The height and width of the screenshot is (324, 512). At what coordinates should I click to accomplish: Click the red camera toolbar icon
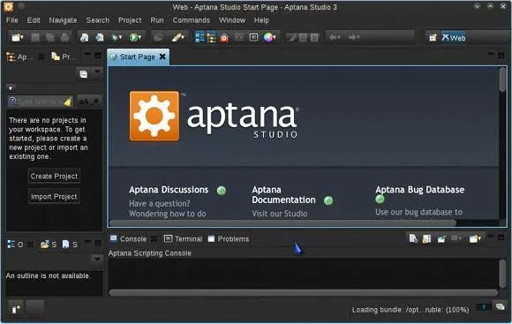[224, 38]
